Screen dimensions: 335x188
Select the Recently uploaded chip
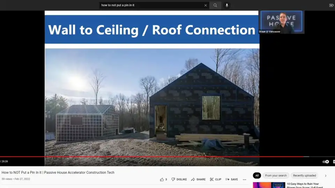click(304, 175)
